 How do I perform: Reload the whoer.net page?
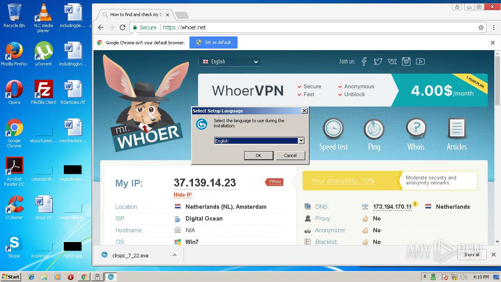[123, 27]
